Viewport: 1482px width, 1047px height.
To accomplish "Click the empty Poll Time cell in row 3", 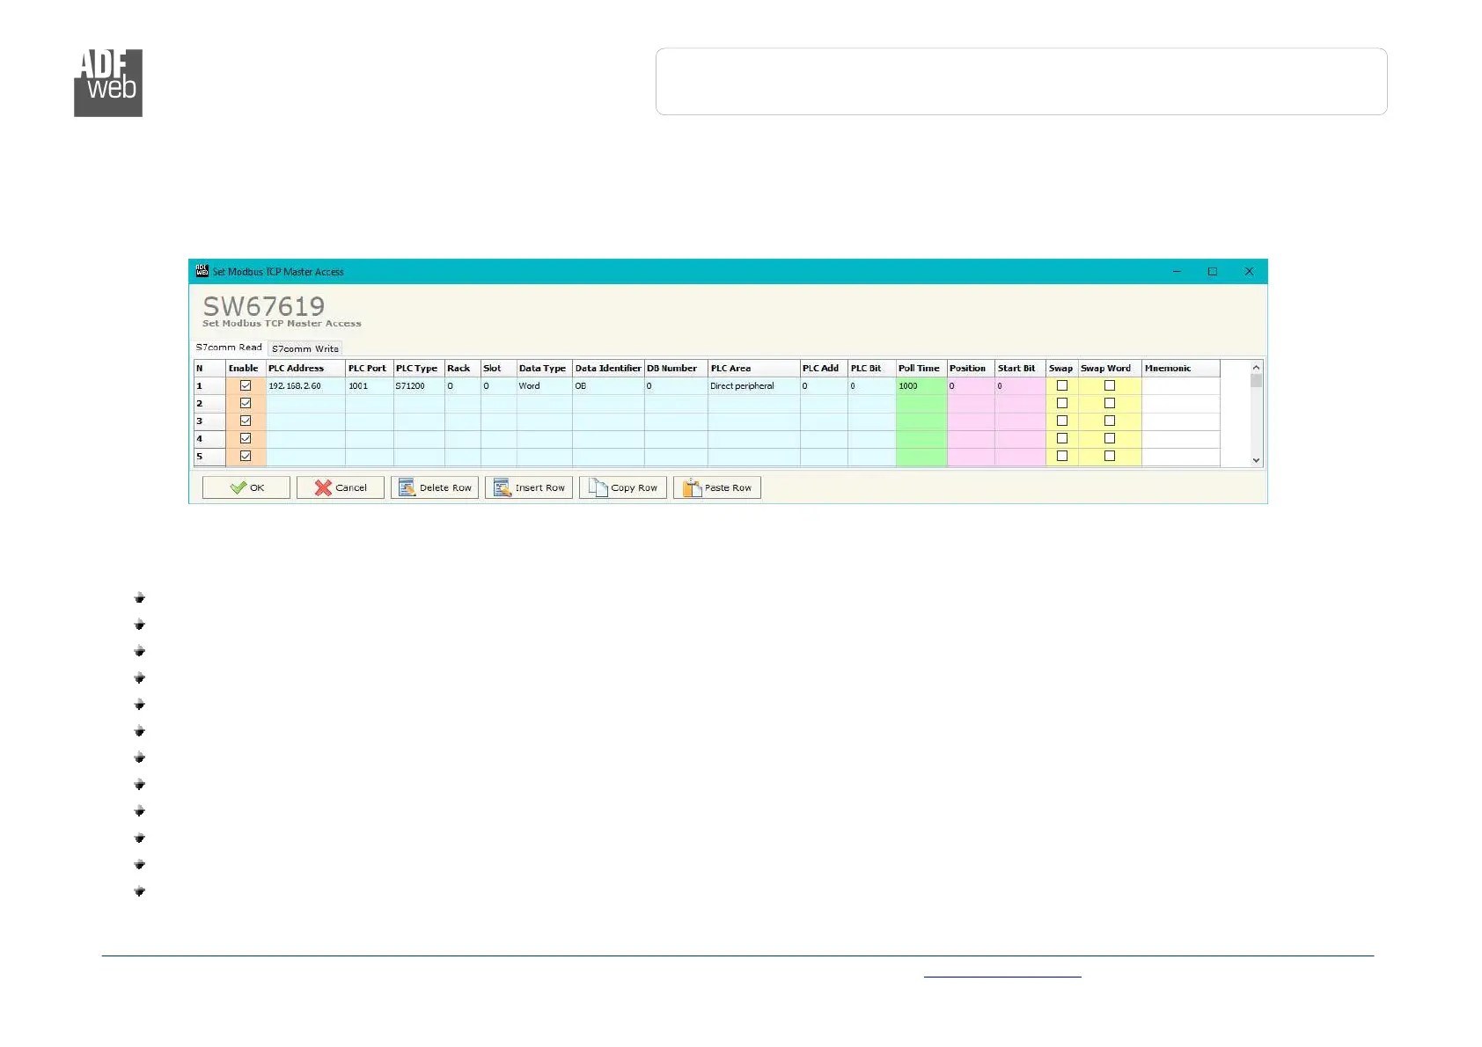I will click(921, 421).
